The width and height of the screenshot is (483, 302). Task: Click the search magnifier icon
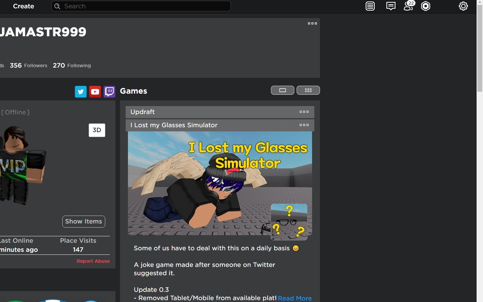tap(57, 6)
